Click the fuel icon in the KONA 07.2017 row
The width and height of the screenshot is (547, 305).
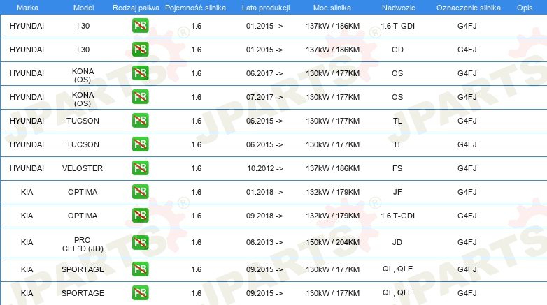click(140, 96)
